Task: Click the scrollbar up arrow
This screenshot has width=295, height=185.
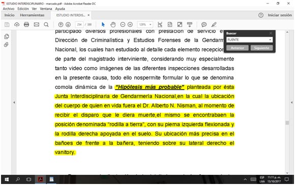Action: [287, 32]
